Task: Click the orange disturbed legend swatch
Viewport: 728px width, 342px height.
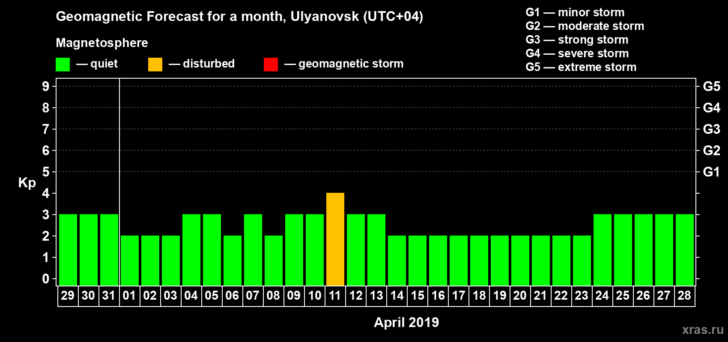Action: pos(155,65)
